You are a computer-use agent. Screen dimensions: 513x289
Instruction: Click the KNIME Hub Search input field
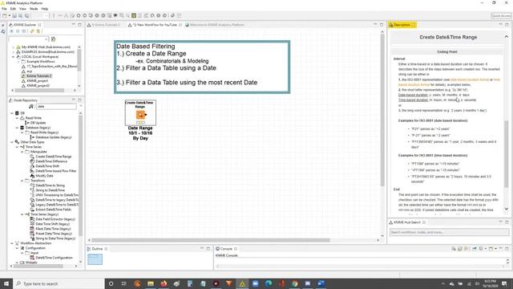click(x=449, y=232)
